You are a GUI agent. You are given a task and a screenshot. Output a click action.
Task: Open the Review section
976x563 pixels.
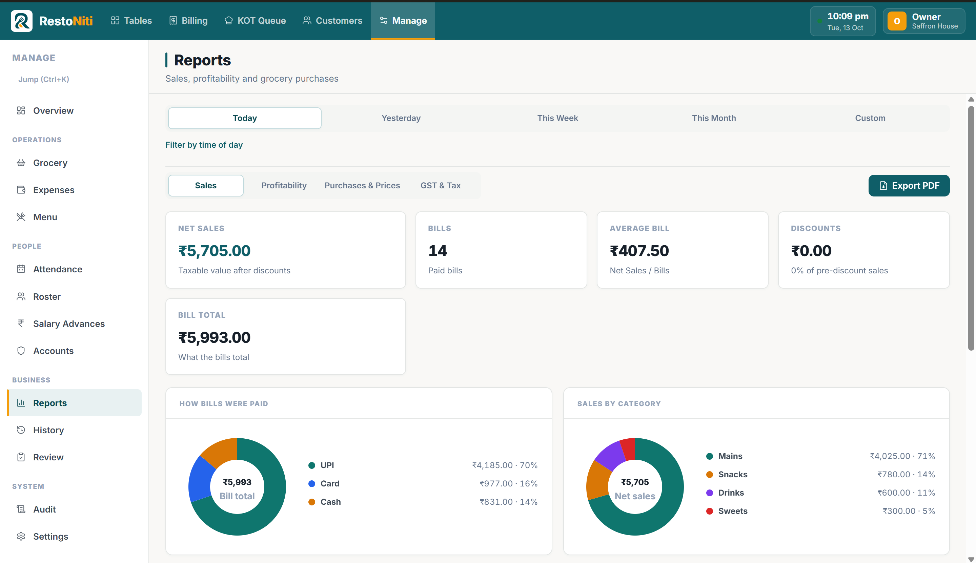(x=74, y=457)
